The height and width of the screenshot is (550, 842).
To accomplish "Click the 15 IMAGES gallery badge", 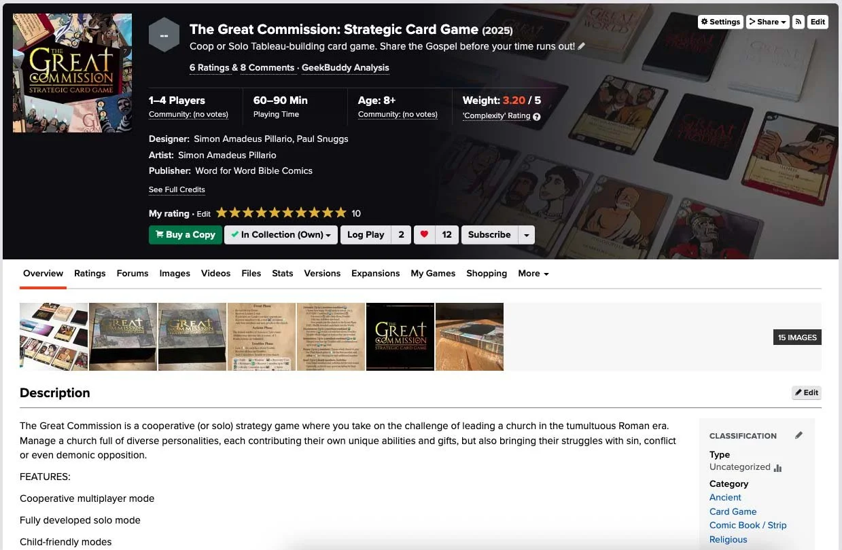I will [797, 337].
